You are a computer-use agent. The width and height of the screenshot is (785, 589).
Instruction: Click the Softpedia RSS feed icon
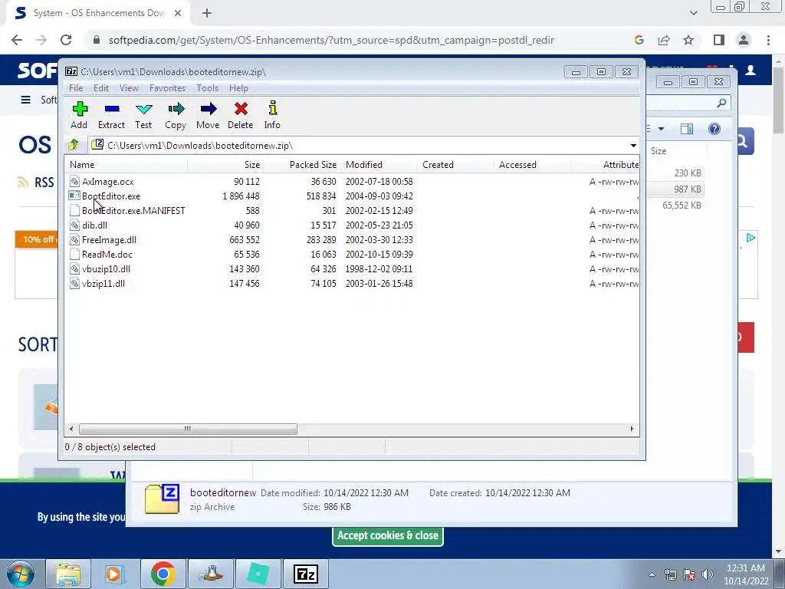23,182
